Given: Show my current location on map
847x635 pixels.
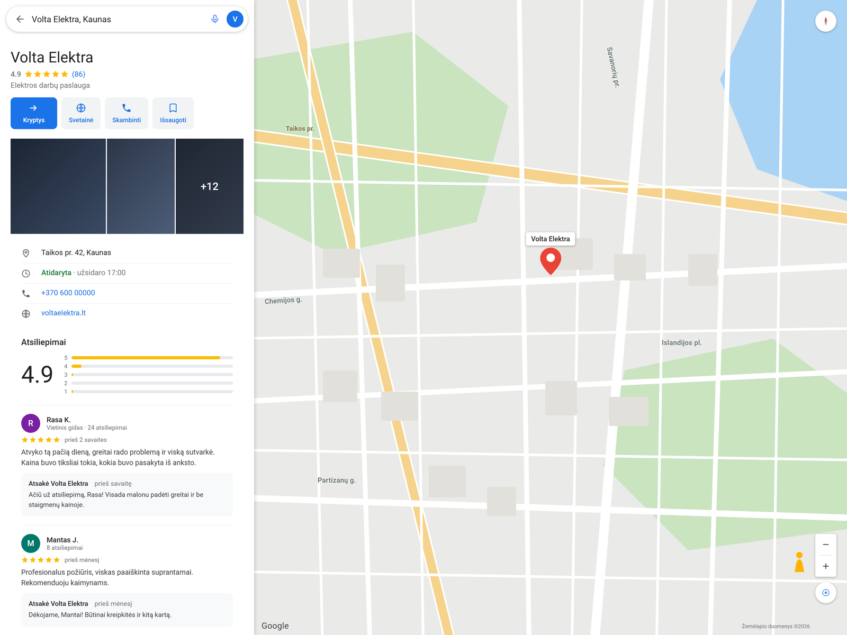Looking at the screenshot, I should pyautogui.click(x=826, y=593).
